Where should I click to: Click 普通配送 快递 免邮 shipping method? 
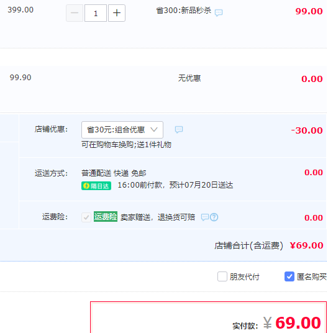pyautogui.click(x=114, y=173)
